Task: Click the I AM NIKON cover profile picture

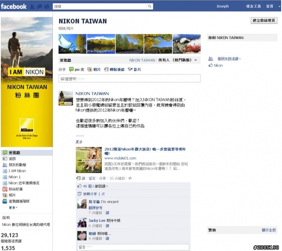Action: tap(26, 82)
